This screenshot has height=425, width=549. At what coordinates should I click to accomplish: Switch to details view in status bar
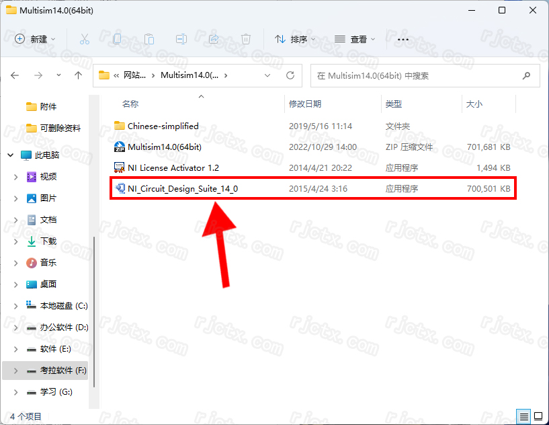pyautogui.click(x=523, y=416)
